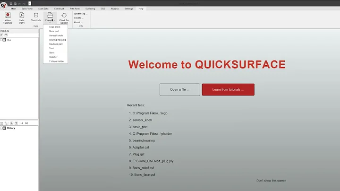The height and width of the screenshot is (191, 340).
Task: Click the save-as icon in quick access toolbar
Action: 15,3
